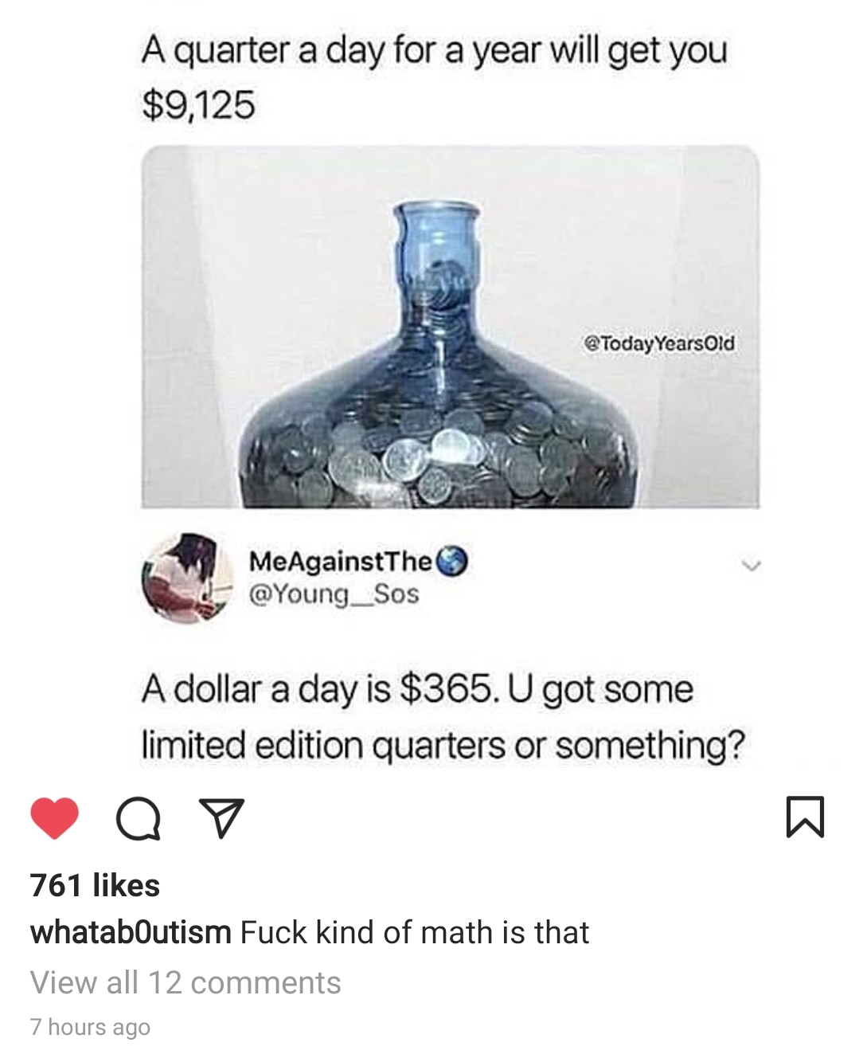Click the MeAgainstThe display name

[341, 561]
